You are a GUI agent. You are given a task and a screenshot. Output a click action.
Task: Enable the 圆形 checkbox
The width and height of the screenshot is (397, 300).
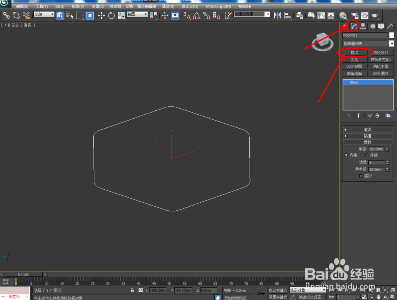coord(361,176)
